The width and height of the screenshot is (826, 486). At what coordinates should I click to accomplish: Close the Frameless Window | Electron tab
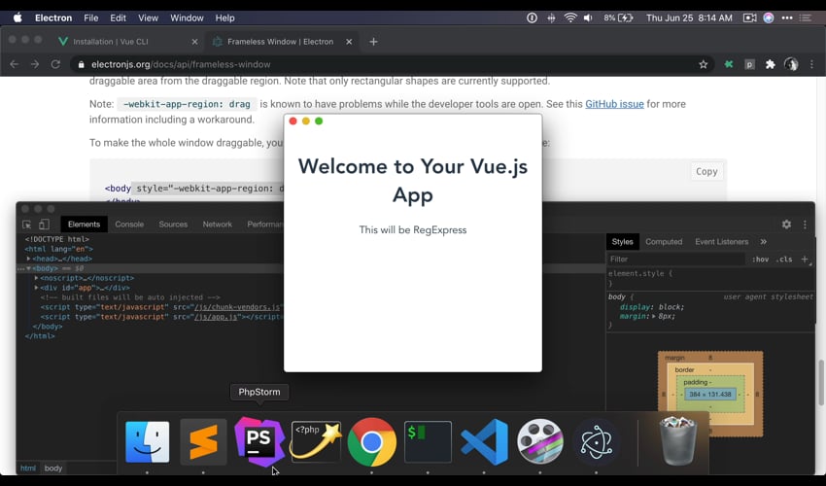point(349,42)
